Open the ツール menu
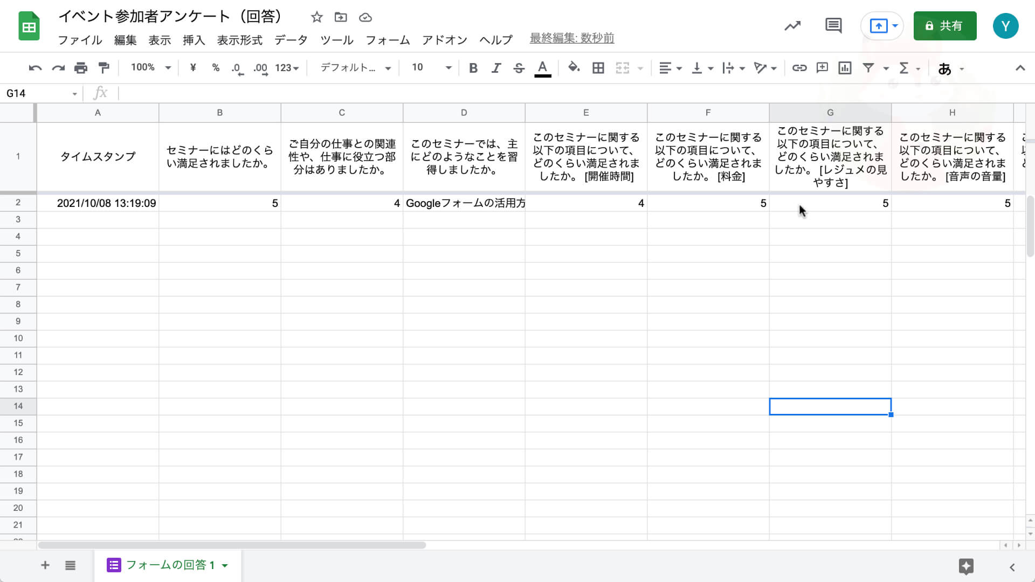This screenshot has width=1035, height=582. pyautogui.click(x=337, y=40)
